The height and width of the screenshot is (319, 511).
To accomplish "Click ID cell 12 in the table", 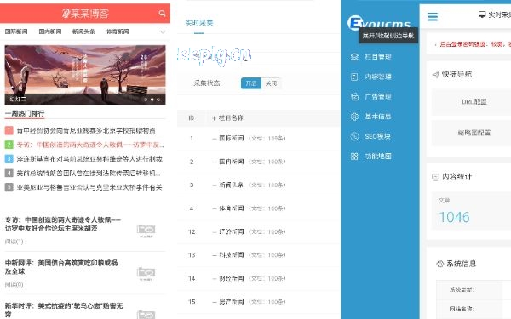I will pyautogui.click(x=192, y=231).
